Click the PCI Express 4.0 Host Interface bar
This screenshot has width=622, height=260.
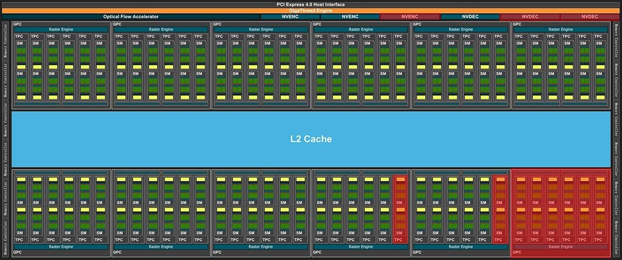tap(311, 4)
